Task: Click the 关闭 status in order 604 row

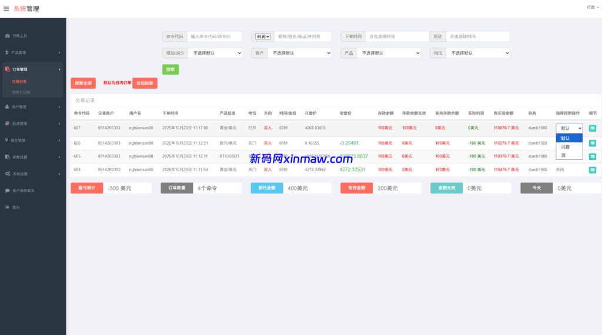Action: (x=560, y=170)
